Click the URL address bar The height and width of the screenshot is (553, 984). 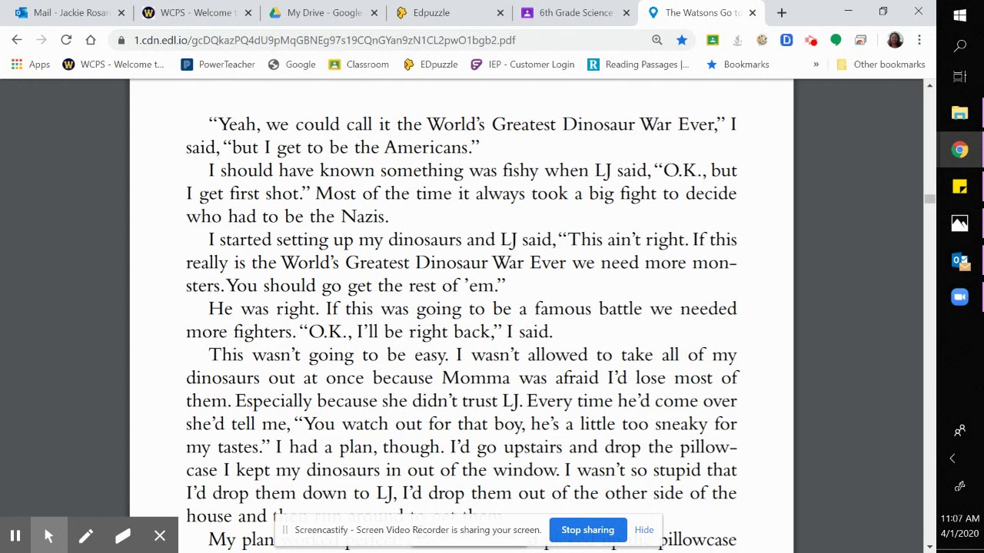click(x=384, y=40)
